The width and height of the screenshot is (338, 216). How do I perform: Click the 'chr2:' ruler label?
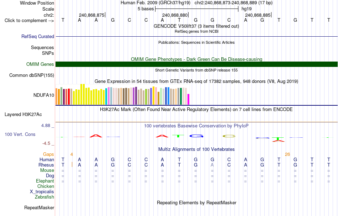pos(49,15)
